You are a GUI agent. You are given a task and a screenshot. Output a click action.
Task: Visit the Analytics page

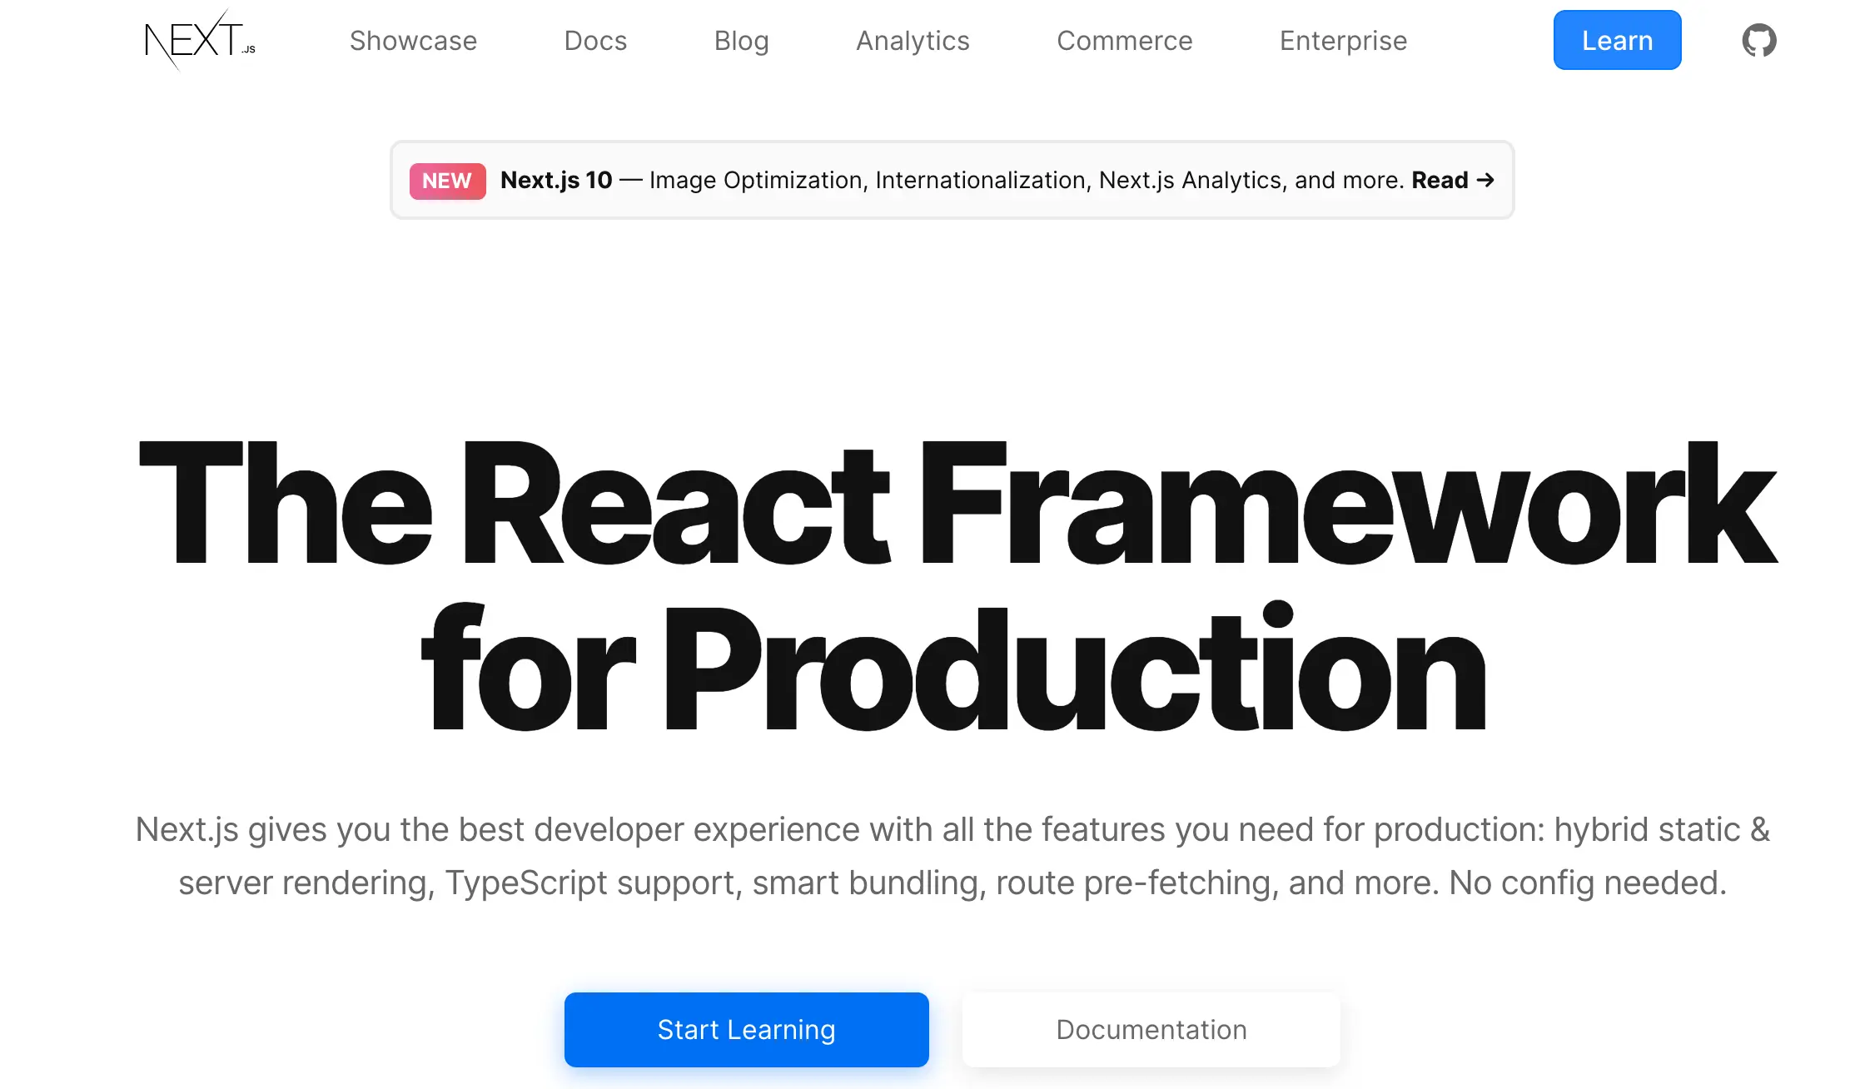pos(913,40)
